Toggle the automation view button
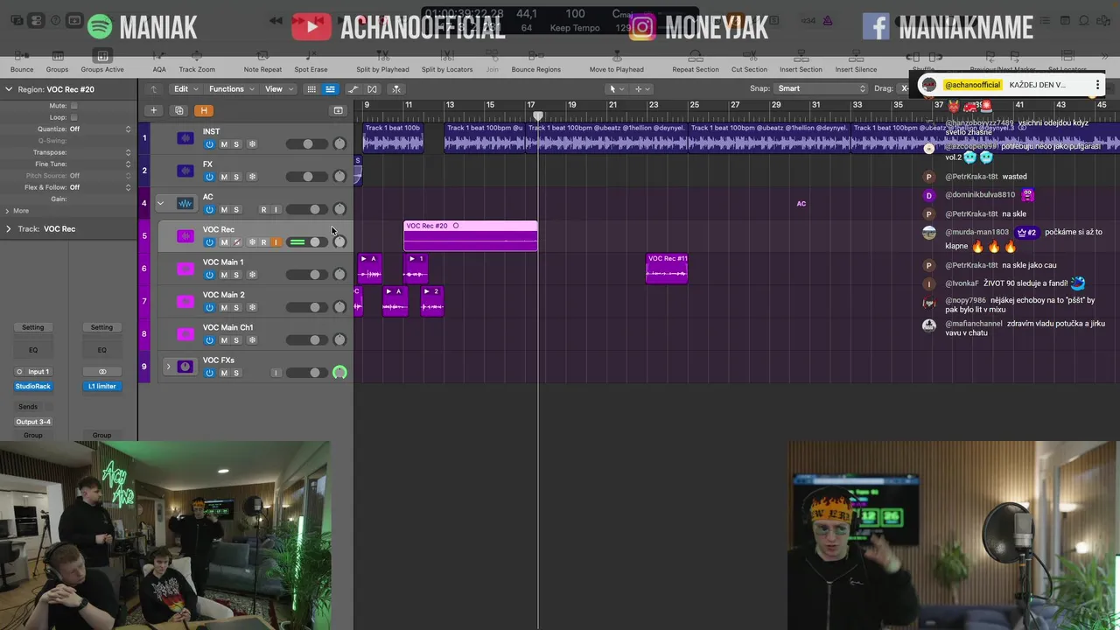This screenshot has height=630, width=1120. 353,89
